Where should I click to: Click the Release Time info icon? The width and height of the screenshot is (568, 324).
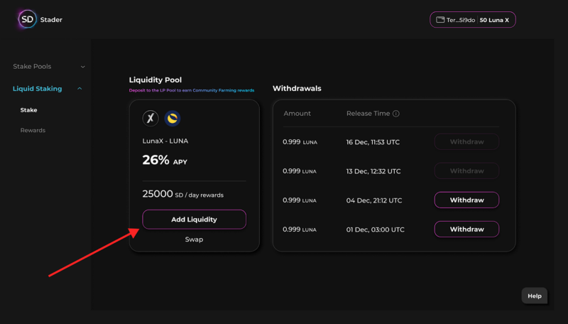tap(396, 114)
